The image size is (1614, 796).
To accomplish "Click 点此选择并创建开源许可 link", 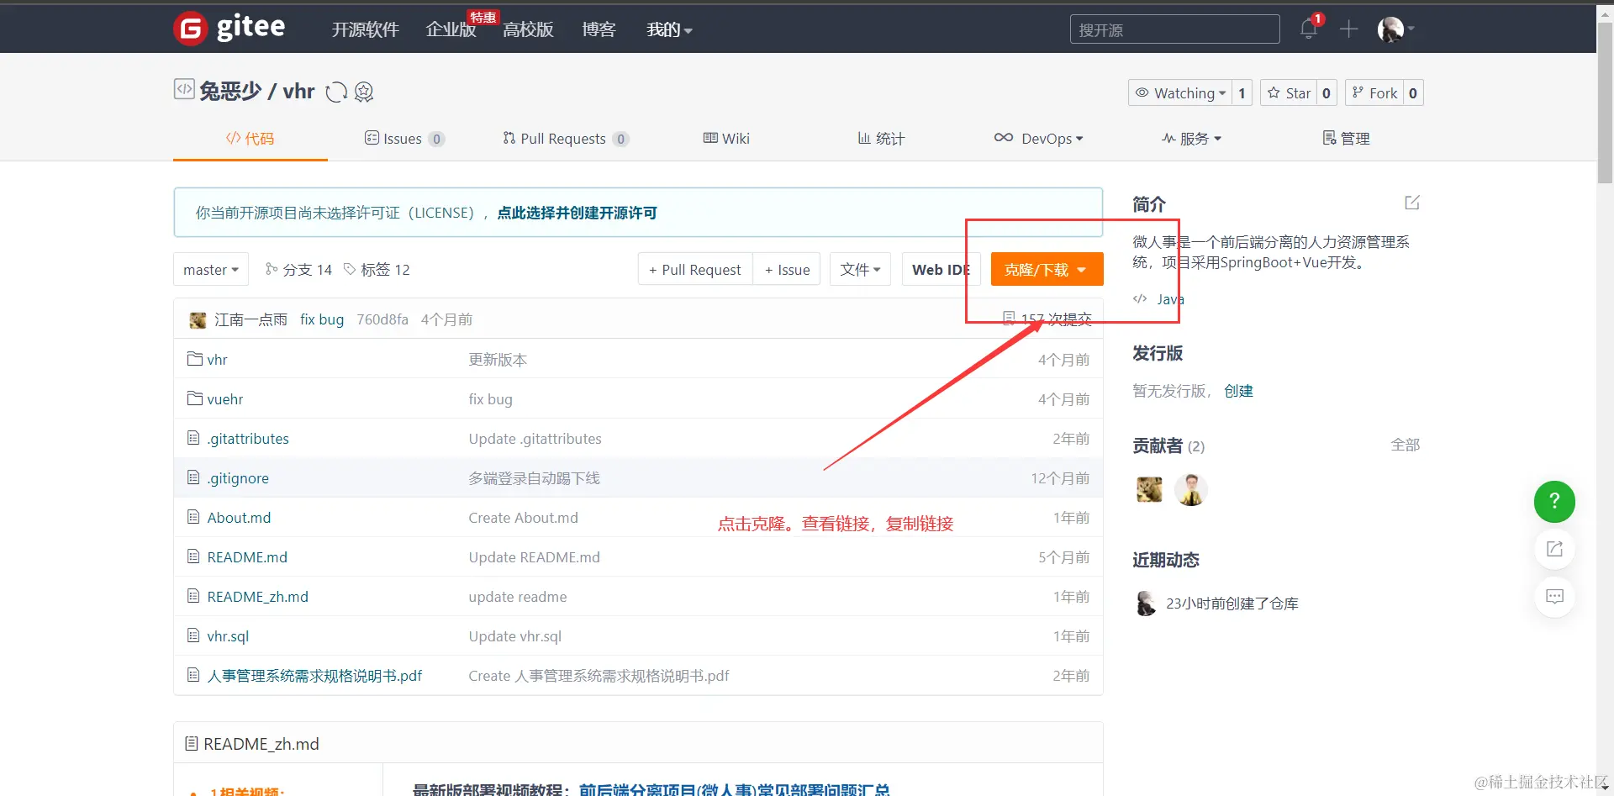I will click(x=577, y=213).
